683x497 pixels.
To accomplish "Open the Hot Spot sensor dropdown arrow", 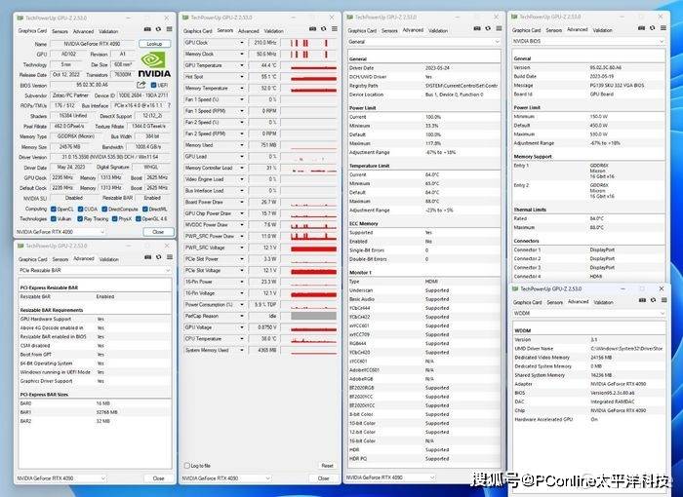I will coord(242,77).
